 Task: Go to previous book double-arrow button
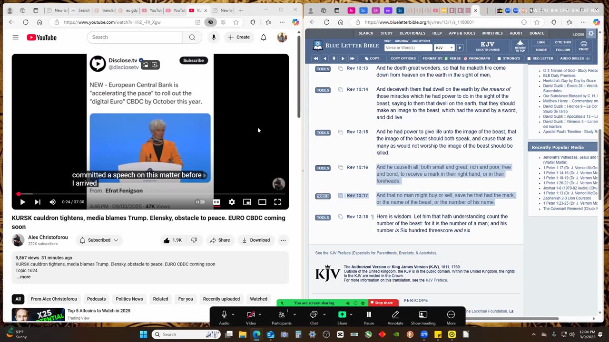[315, 58]
